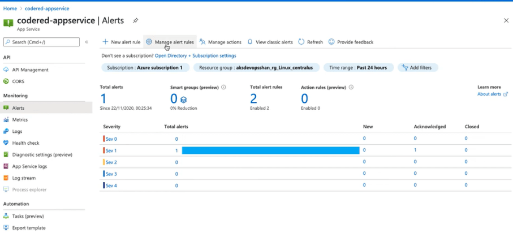Collapse the sidebar with double chevron
Image resolution: width=513 pixels, height=233 pixels.
tap(87, 42)
